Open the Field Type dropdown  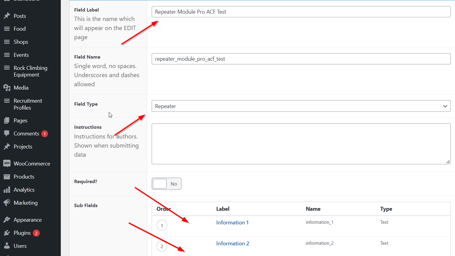(x=301, y=106)
